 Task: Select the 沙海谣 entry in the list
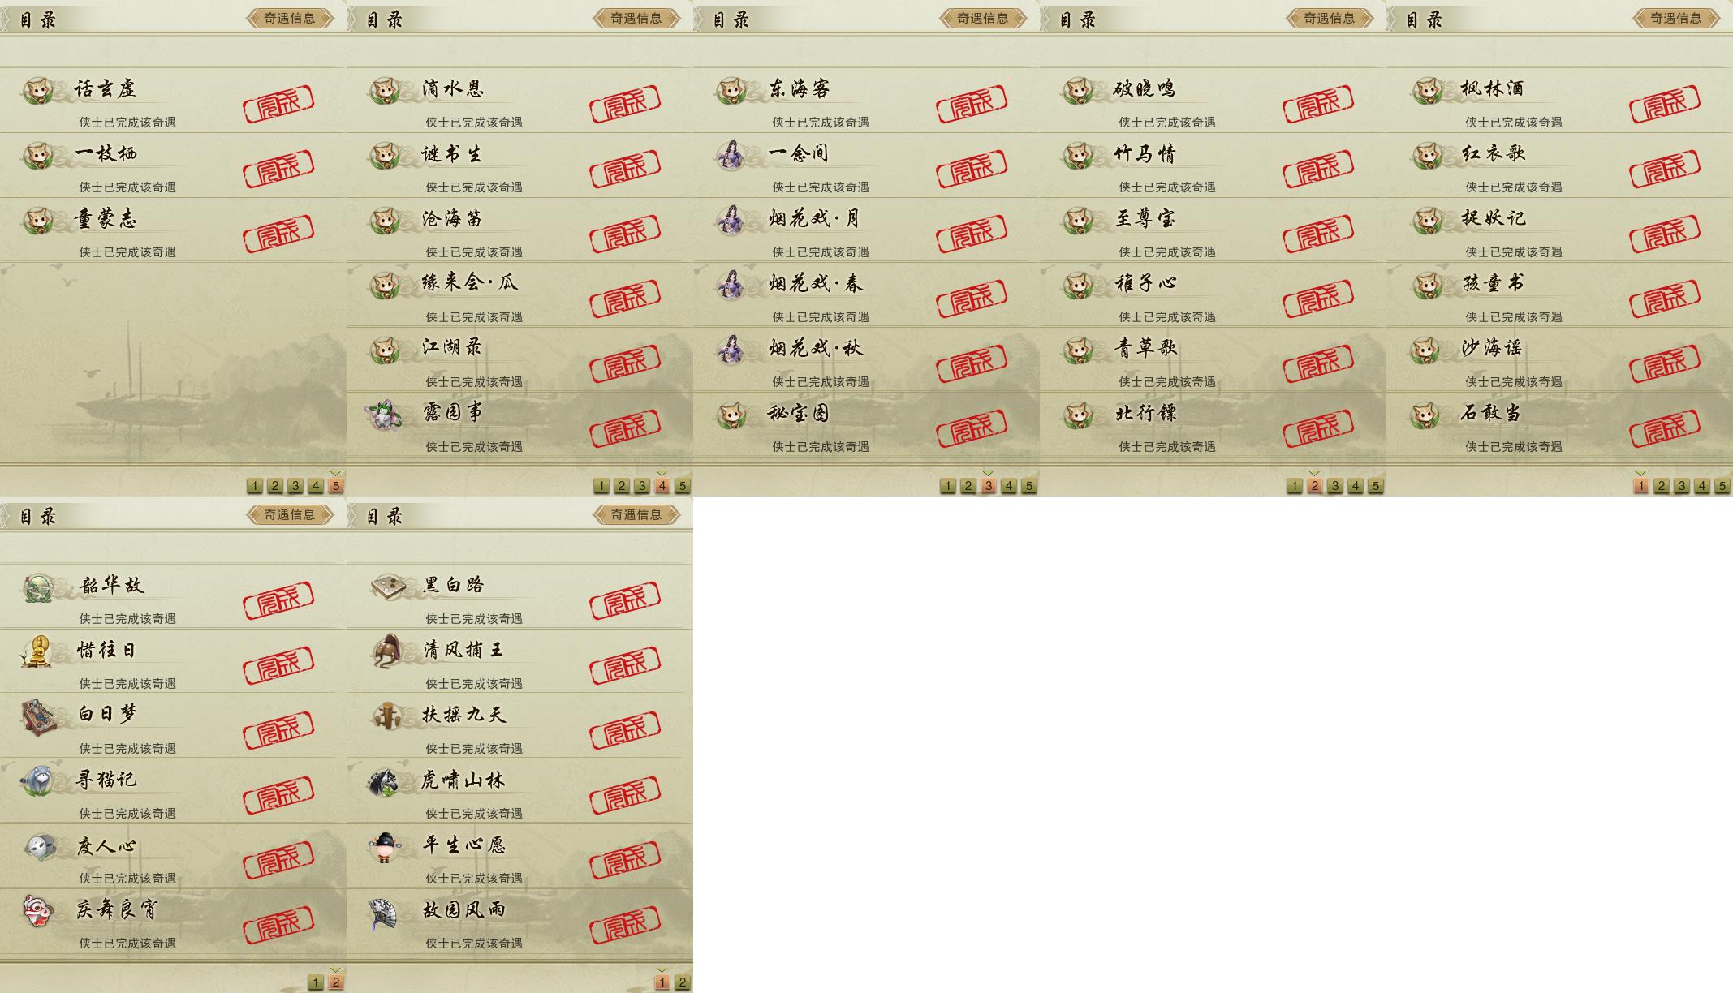[x=1559, y=359]
